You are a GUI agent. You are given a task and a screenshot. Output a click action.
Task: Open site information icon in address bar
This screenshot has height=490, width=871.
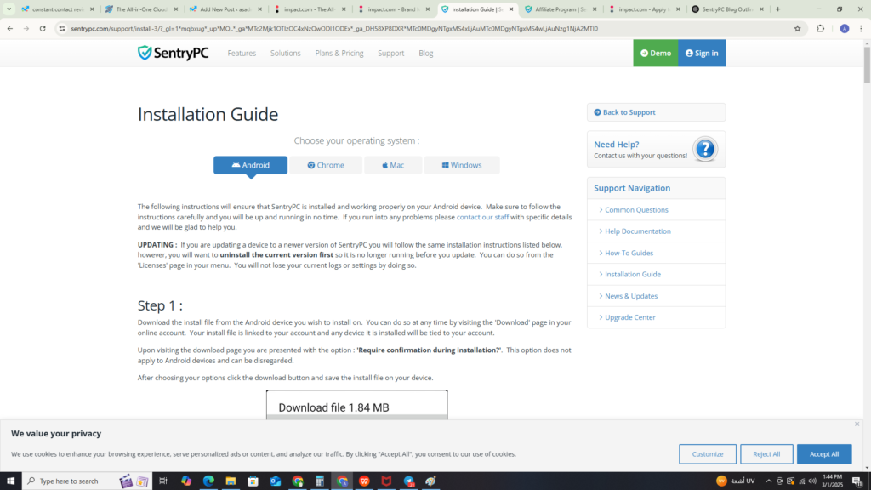[61, 28]
